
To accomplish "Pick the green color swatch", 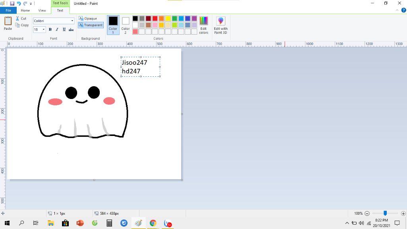I will point(174,18).
